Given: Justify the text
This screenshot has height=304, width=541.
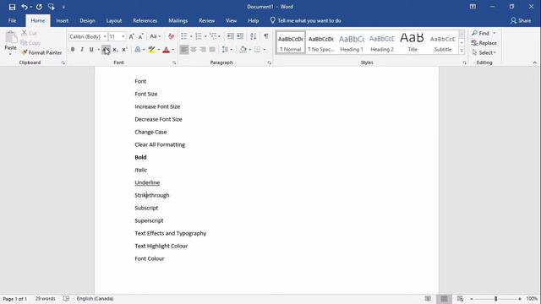Looking at the screenshot, I should click(x=212, y=50).
